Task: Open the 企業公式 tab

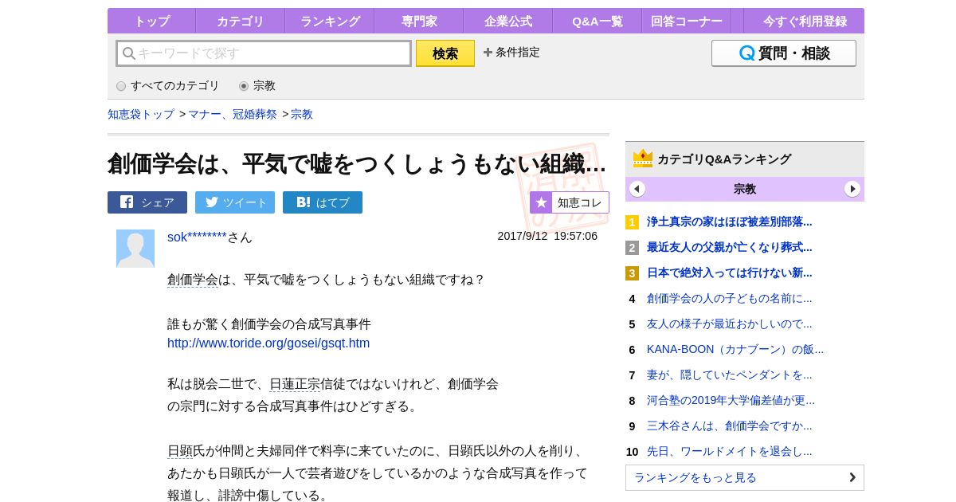Action: [507, 22]
